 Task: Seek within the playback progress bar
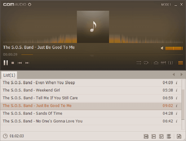point(102,55)
